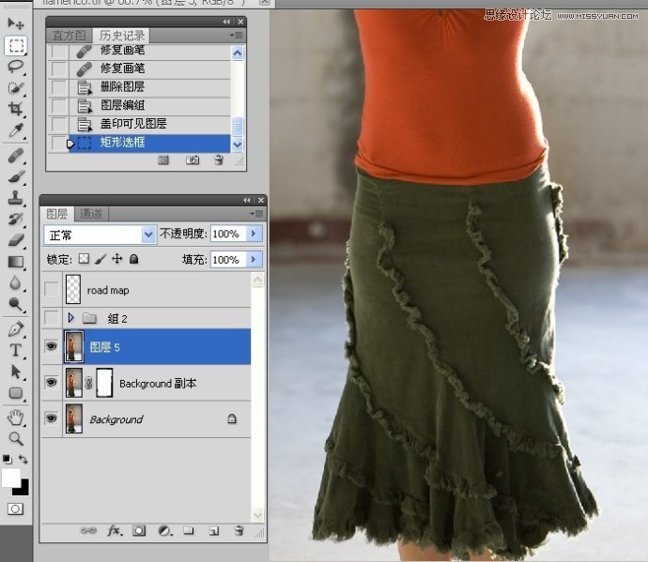Switch to the 通道 tab
This screenshot has height=562, width=648.
[91, 214]
